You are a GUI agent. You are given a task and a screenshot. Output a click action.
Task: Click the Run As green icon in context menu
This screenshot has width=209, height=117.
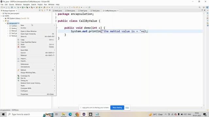[18, 78]
